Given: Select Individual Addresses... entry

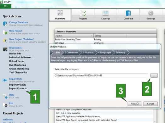Looking at the screenshot, I should click(21, 57).
